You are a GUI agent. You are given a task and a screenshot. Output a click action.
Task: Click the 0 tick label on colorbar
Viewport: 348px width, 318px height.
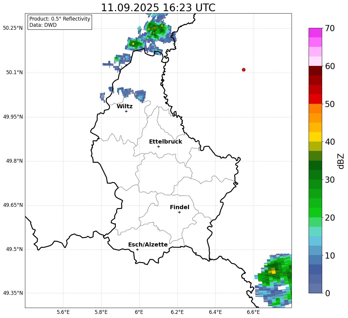coord(327,293)
